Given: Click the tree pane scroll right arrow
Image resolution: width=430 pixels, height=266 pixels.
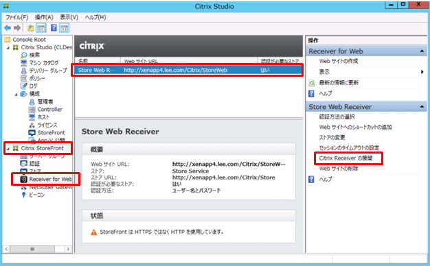Looking at the screenshot, I should click(x=68, y=249).
